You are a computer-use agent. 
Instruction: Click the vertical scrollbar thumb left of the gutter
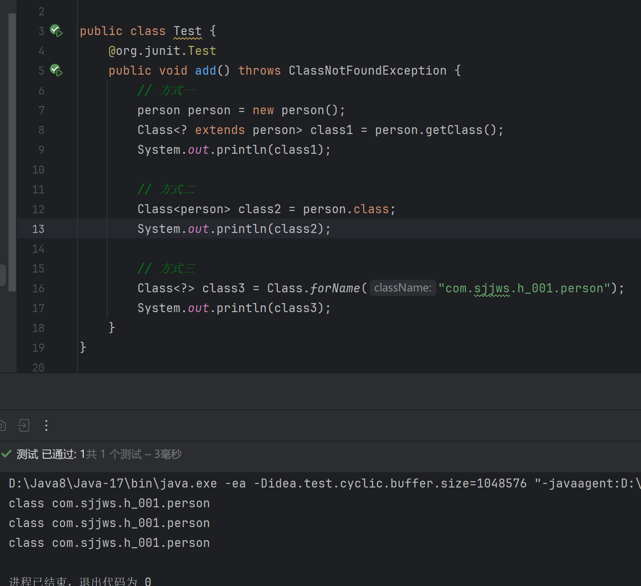pyautogui.click(x=12, y=153)
